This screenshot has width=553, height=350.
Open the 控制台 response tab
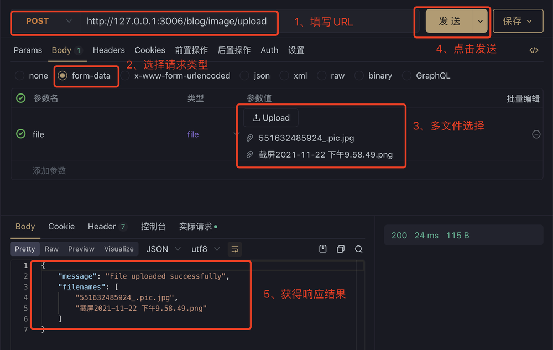pyautogui.click(x=154, y=226)
